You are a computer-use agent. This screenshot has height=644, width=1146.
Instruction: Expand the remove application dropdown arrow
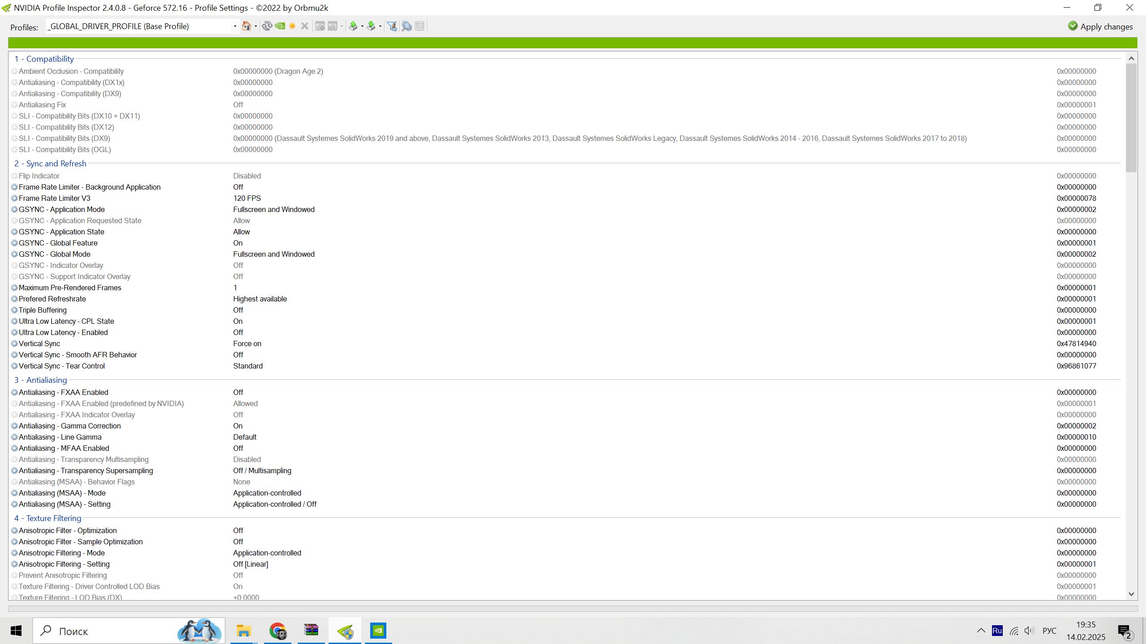click(x=342, y=26)
